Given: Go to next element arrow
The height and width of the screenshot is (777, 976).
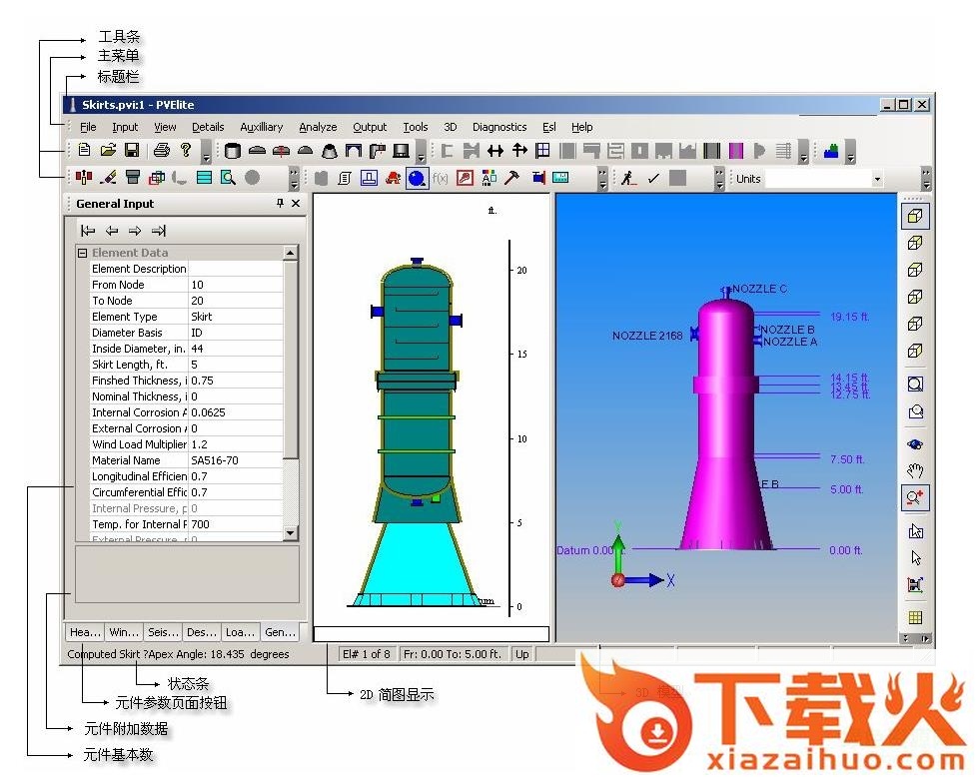Looking at the screenshot, I should click(x=135, y=230).
